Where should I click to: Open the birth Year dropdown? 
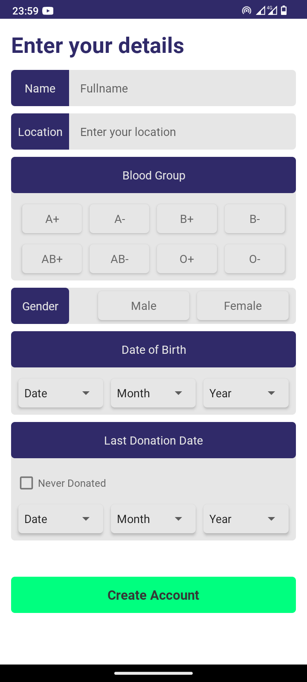(x=246, y=393)
